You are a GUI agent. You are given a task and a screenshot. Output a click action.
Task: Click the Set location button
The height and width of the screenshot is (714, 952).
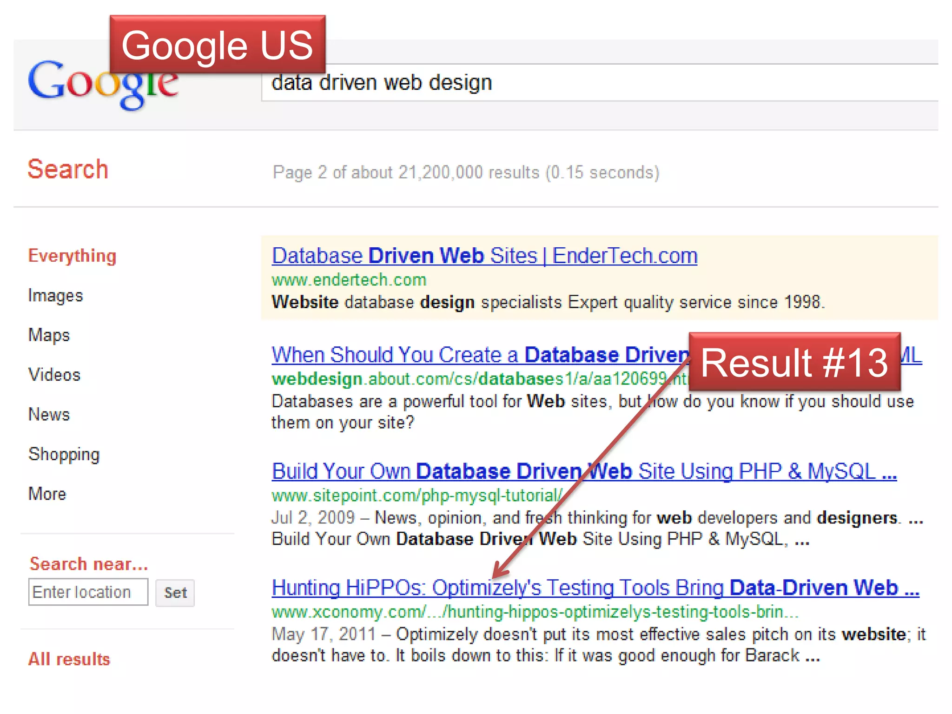[175, 593]
